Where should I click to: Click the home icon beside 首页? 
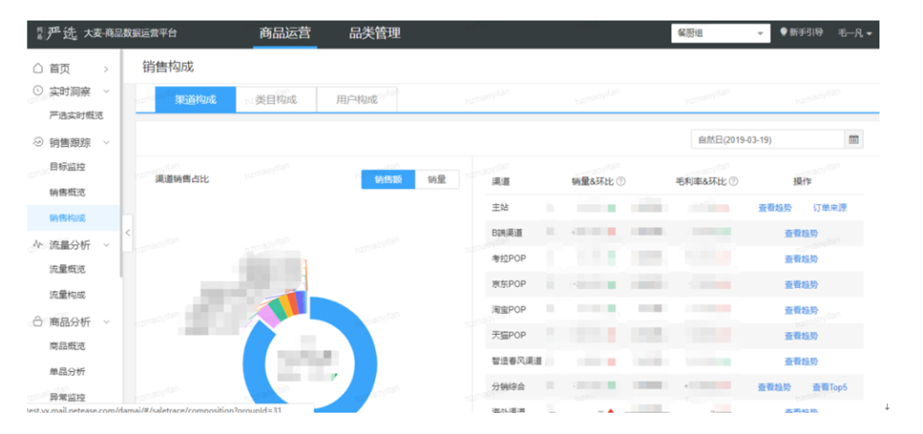[x=38, y=69]
